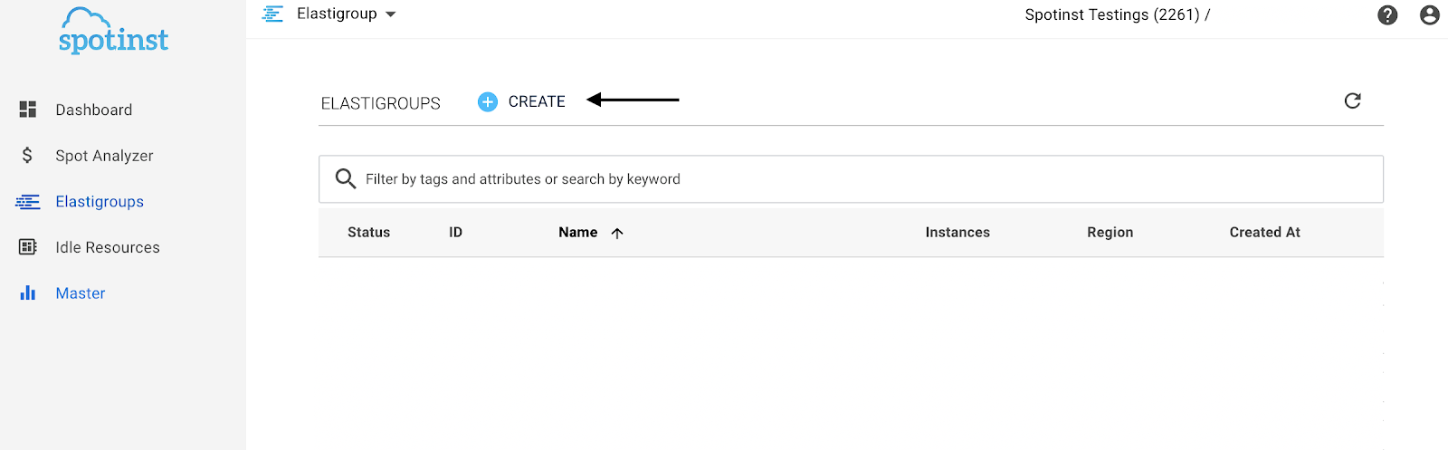Expand the Elastigroup product dropdown arrow

click(x=391, y=14)
